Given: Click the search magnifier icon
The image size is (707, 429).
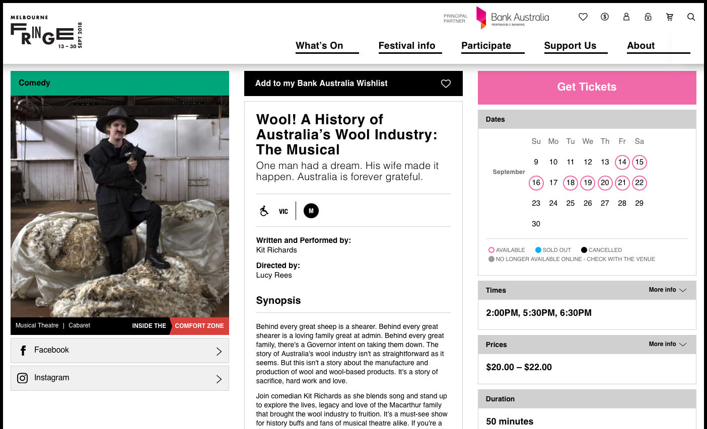Looking at the screenshot, I should click(x=691, y=17).
